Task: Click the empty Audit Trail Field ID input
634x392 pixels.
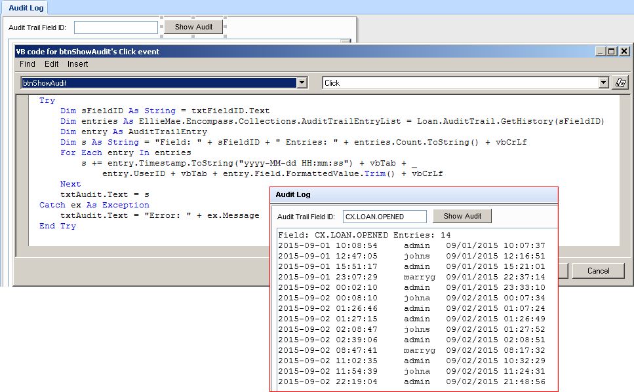Action: [x=115, y=27]
